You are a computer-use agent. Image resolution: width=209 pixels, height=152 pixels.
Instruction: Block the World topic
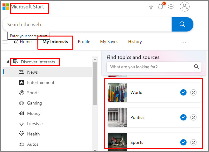193,92
